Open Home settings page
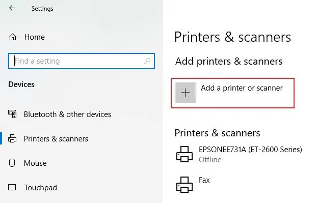Image resolution: width=317 pixels, height=203 pixels. (34, 37)
